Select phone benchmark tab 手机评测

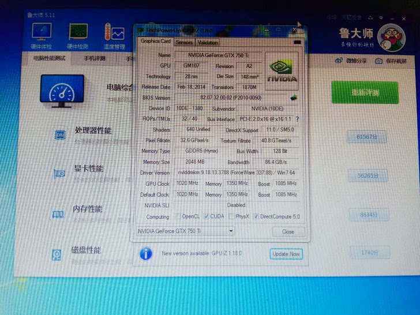tap(94, 58)
